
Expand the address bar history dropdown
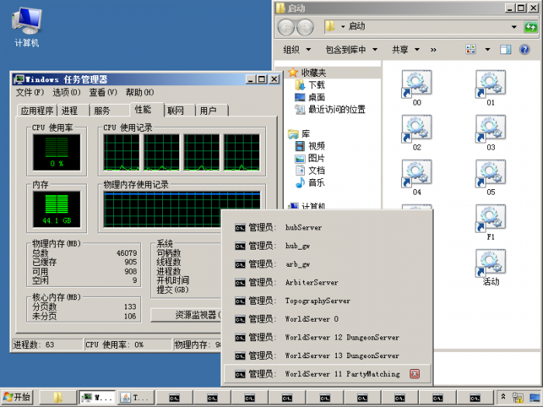pyautogui.click(x=514, y=26)
